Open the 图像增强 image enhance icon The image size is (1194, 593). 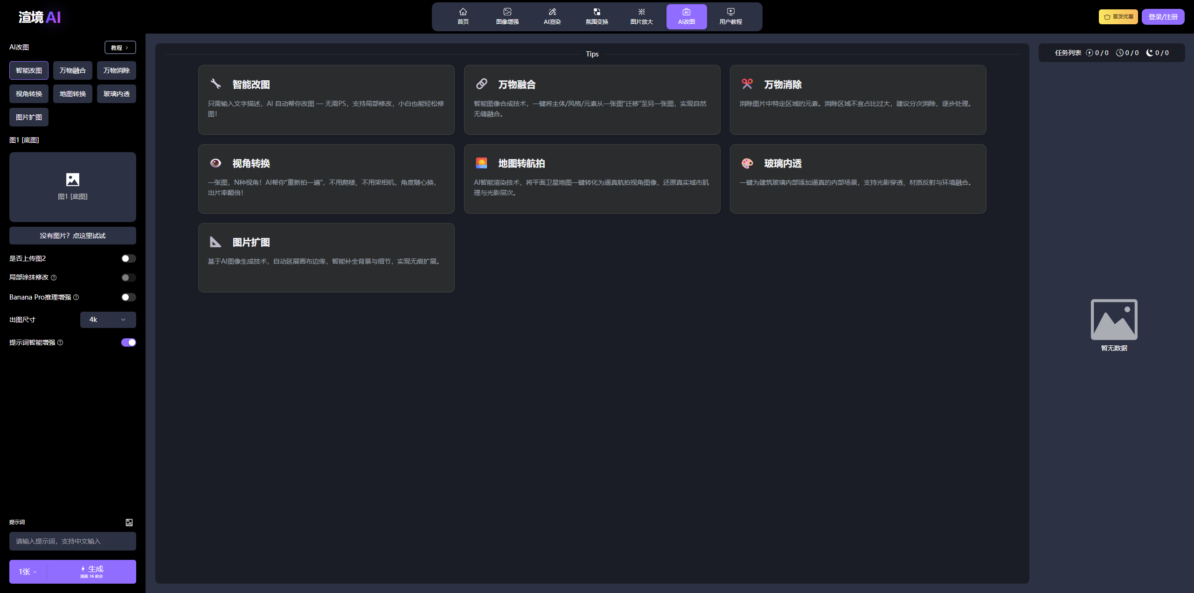point(507,12)
